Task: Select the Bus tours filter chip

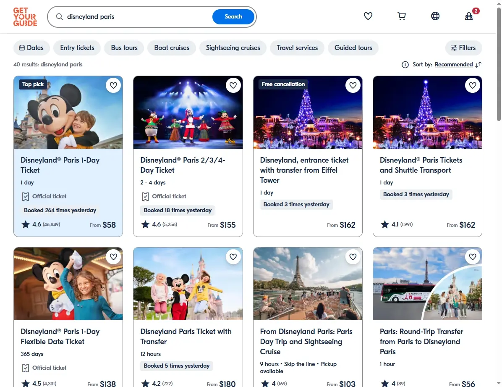Action: point(124,48)
